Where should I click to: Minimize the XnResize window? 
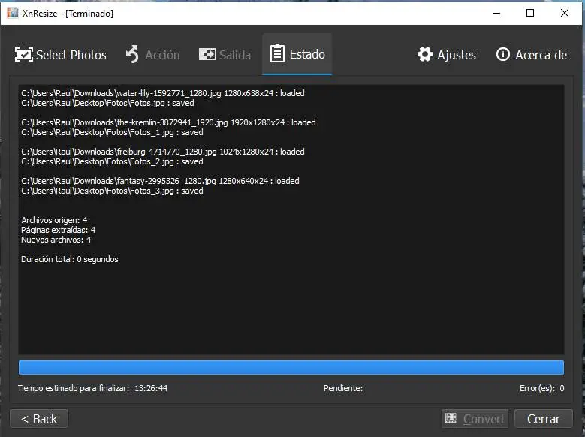(496, 13)
